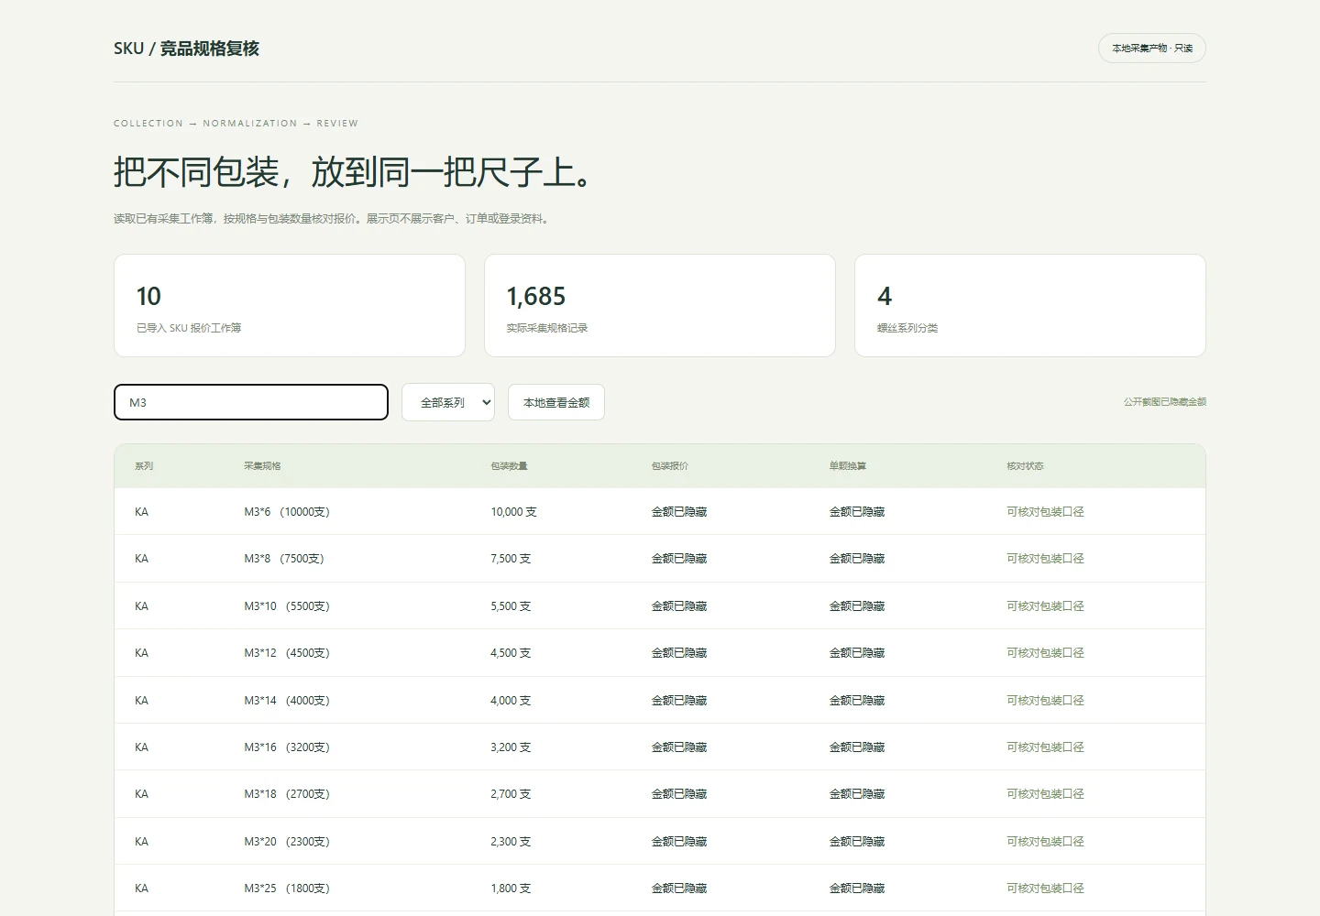Click the 系列 column header

coord(144,466)
